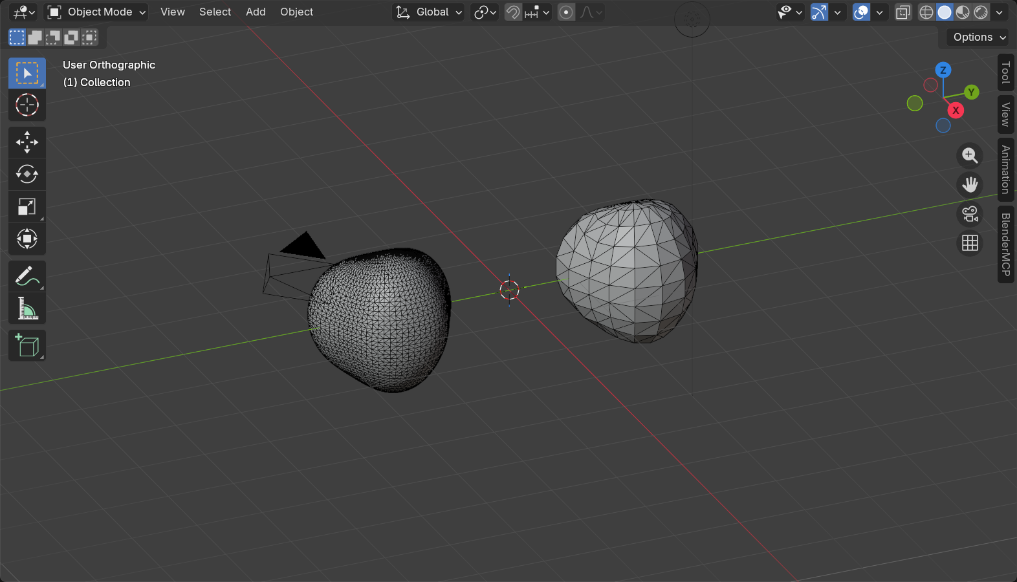
Task: Open the Select menu
Action: [215, 12]
